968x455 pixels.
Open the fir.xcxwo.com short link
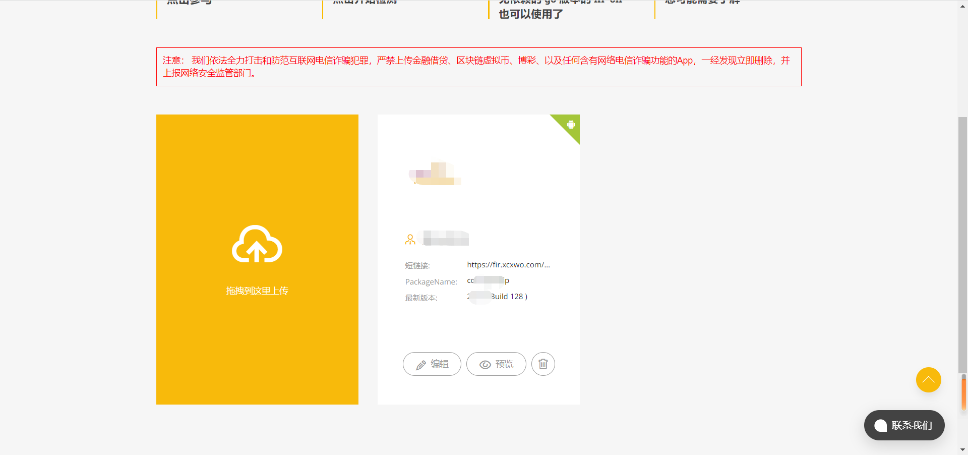pos(508,265)
